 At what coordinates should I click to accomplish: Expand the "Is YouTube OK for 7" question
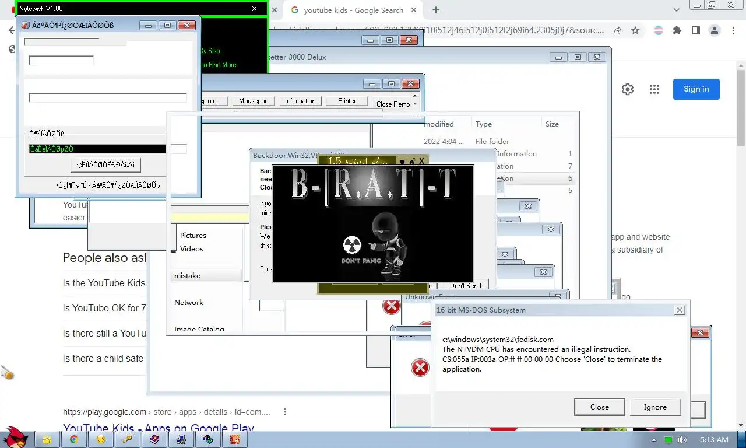point(104,308)
